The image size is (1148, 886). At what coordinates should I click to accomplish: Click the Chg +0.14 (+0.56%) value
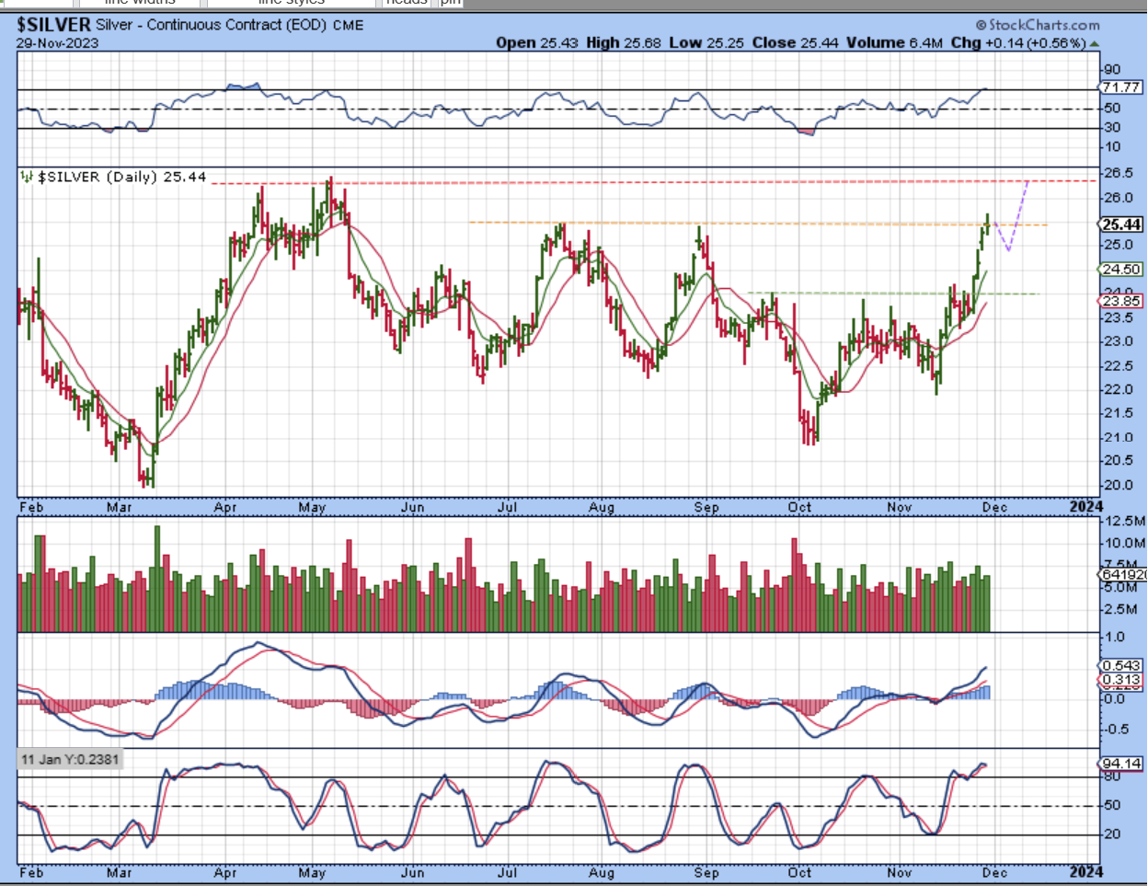point(1018,42)
